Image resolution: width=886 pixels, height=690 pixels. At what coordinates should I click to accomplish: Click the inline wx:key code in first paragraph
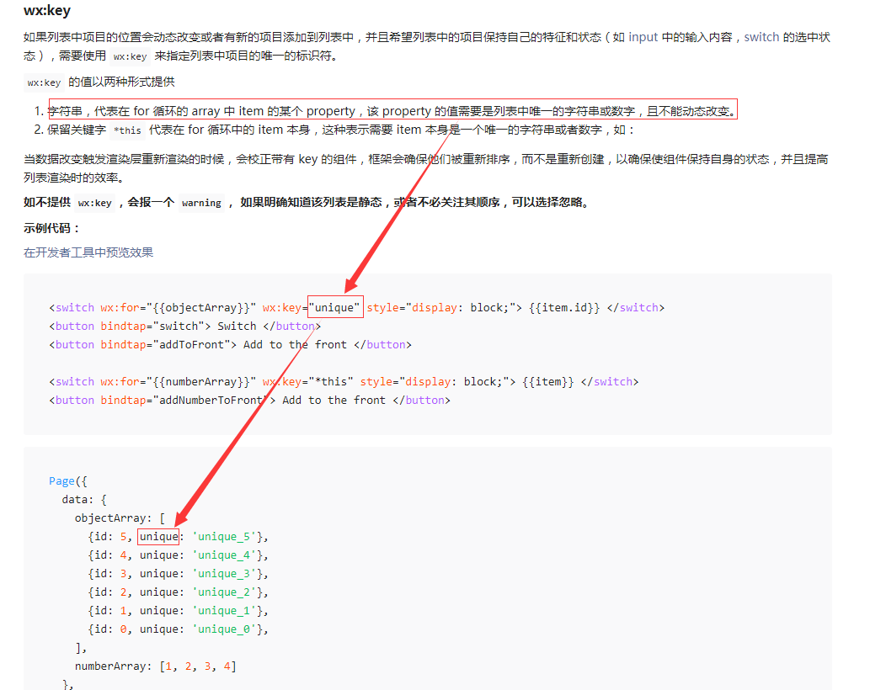[130, 56]
